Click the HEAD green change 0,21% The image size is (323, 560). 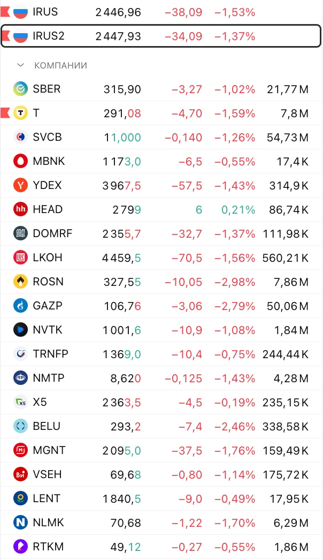[x=238, y=210]
